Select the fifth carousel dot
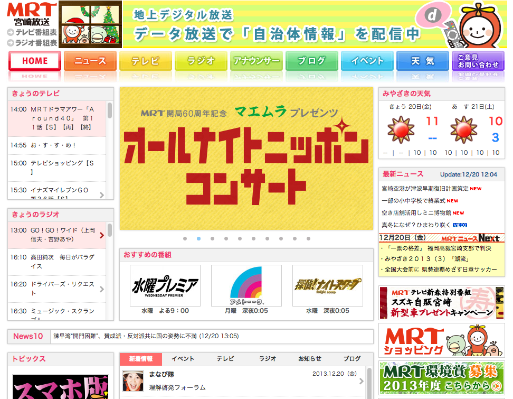Image resolution: width=513 pixels, height=399 pixels. click(240, 239)
